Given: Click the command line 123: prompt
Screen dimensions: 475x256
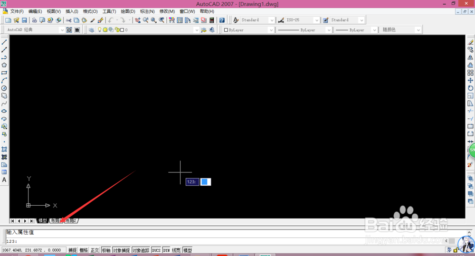Looking at the screenshot, I should [12, 241].
